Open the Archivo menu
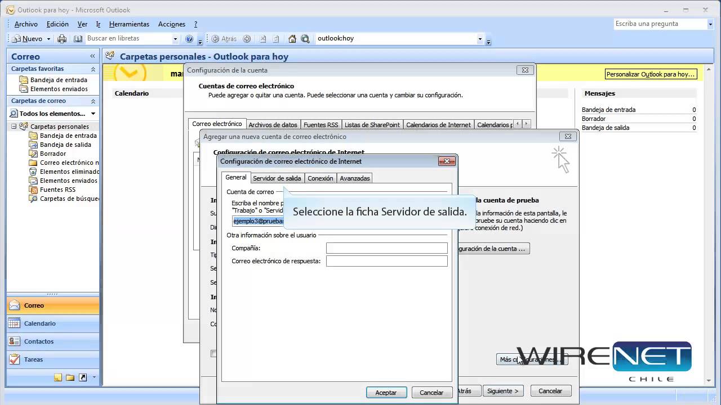The image size is (721, 405). tap(26, 24)
